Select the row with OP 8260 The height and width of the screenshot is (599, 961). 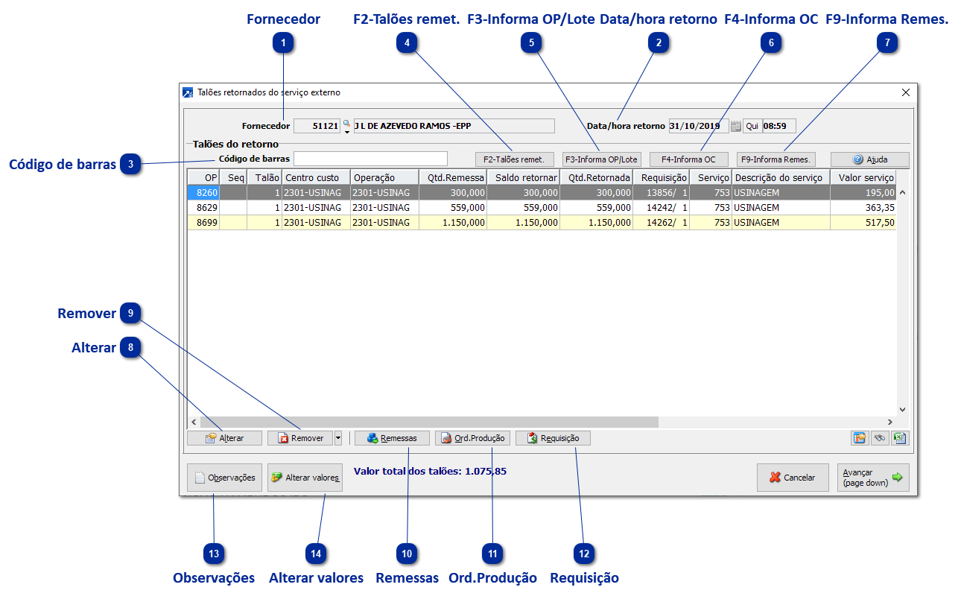coord(542,192)
